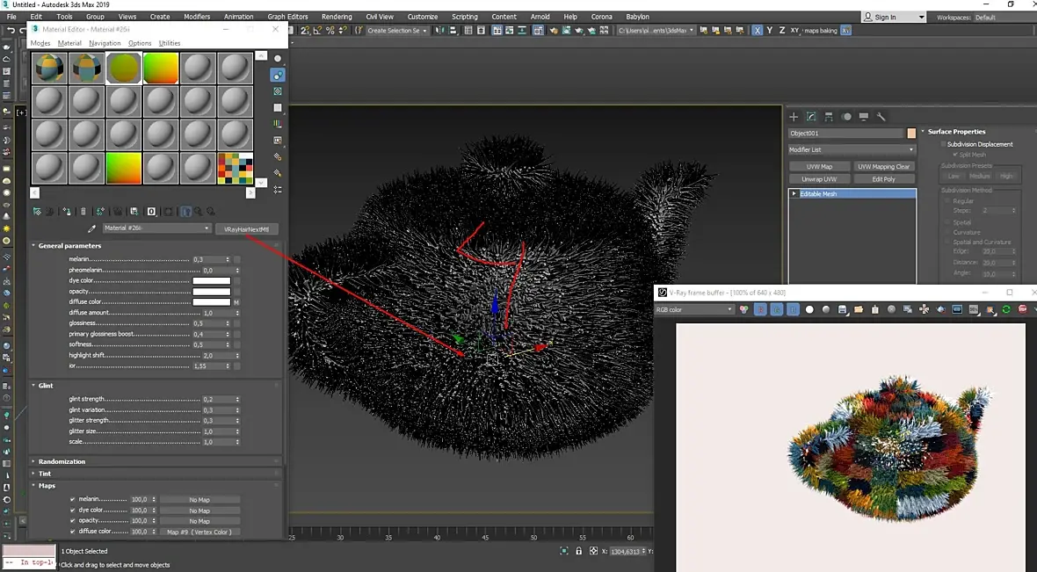
Task: Open the Utilities wrench icon
Action: 881,116
